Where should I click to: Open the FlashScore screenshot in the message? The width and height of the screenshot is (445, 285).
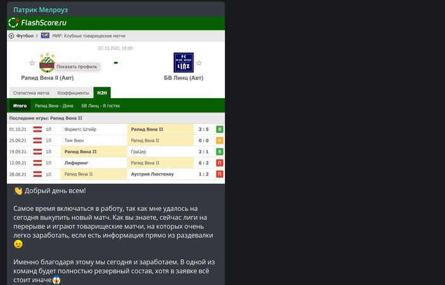point(116,100)
